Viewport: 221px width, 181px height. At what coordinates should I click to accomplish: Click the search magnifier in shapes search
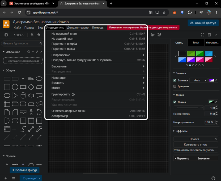pos(41,43)
